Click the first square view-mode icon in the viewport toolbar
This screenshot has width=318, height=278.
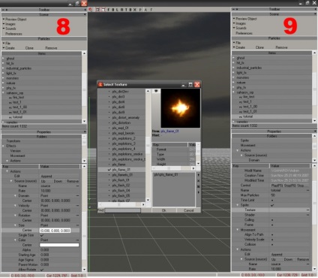[97, 10]
